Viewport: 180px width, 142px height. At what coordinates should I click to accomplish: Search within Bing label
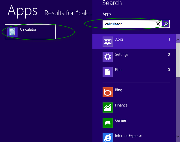tap(119, 90)
